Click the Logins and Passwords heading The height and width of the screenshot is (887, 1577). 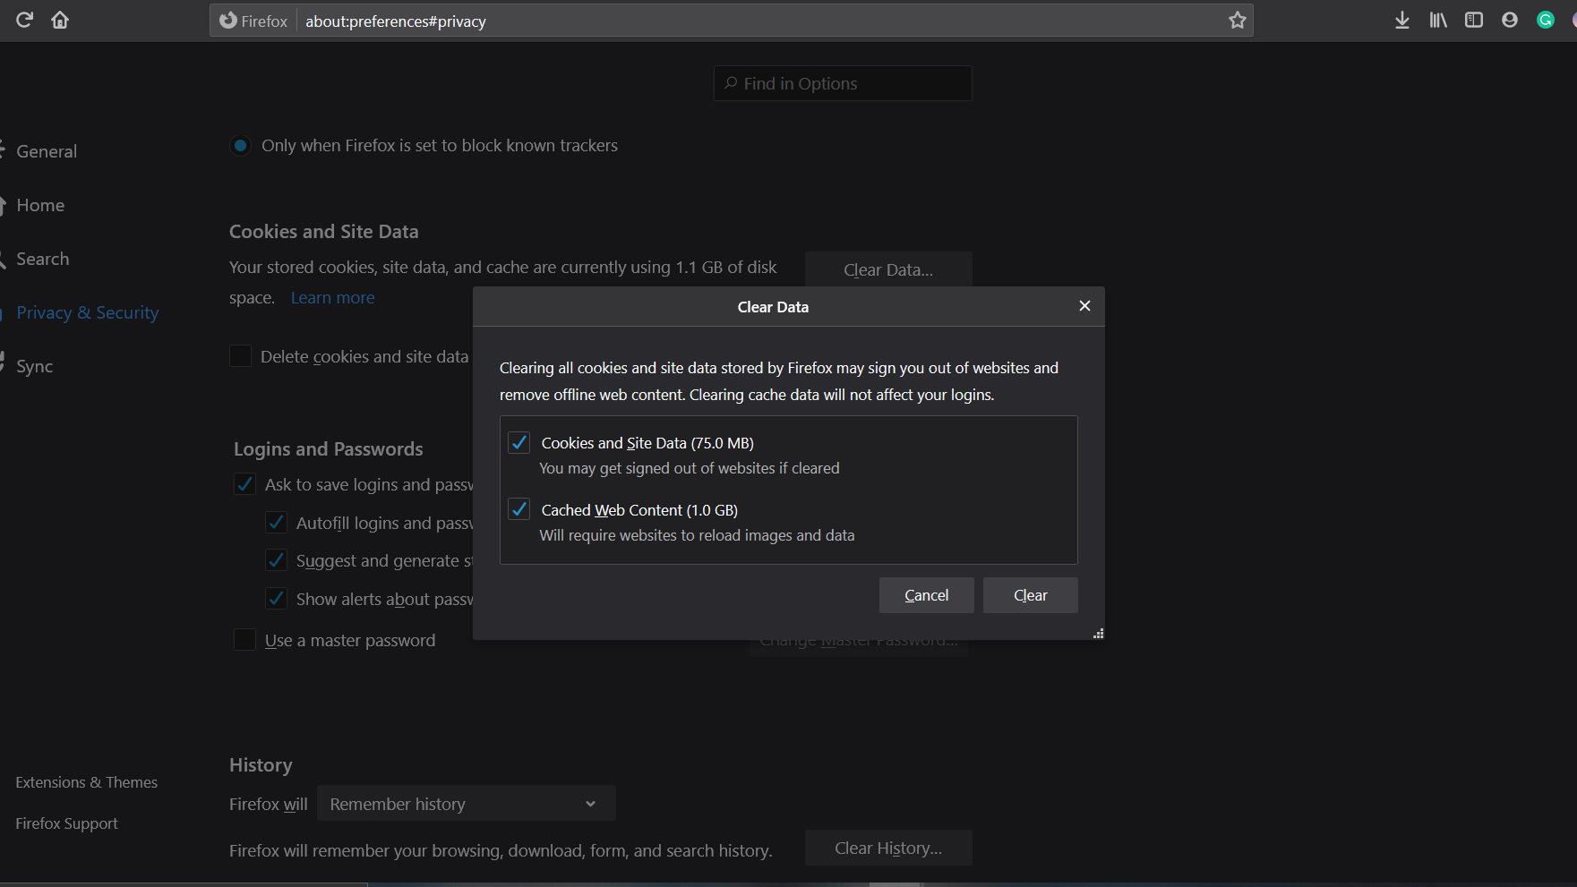[x=328, y=448]
